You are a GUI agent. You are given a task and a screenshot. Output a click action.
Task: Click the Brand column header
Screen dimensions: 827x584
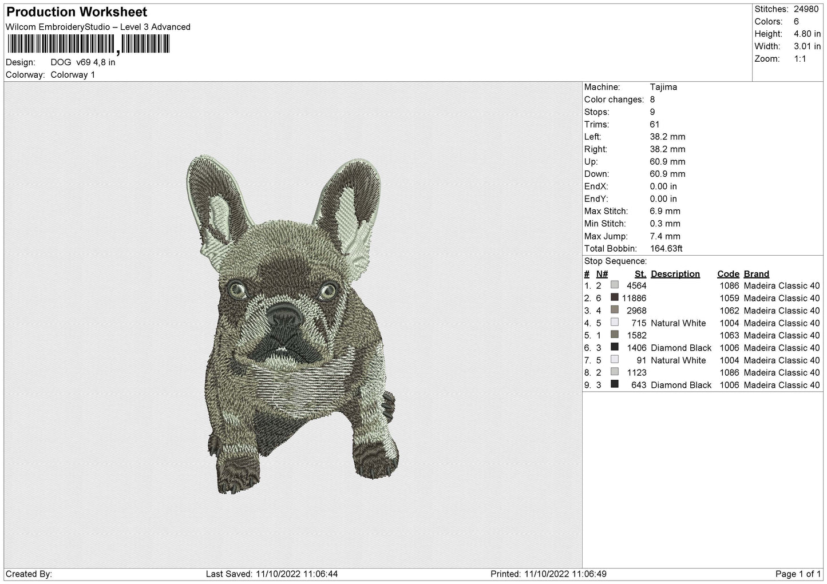pyautogui.click(x=757, y=274)
